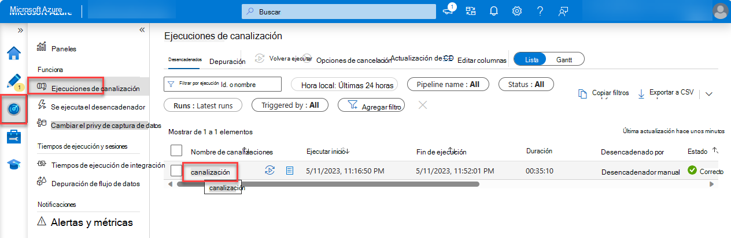The height and width of the screenshot is (238, 731).
Task: Open the Learning center graduation cap icon
Action: tap(14, 164)
